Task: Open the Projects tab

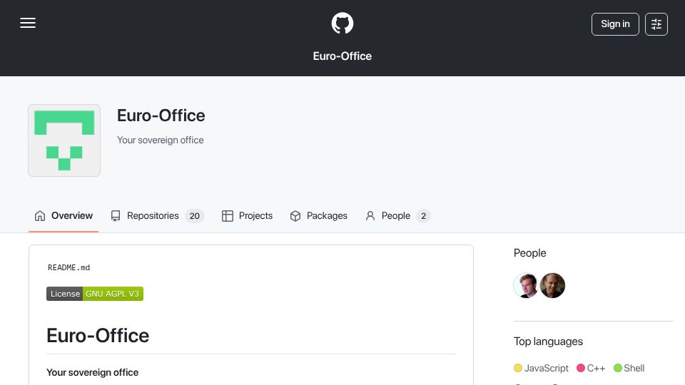Action: pos(248,215)
